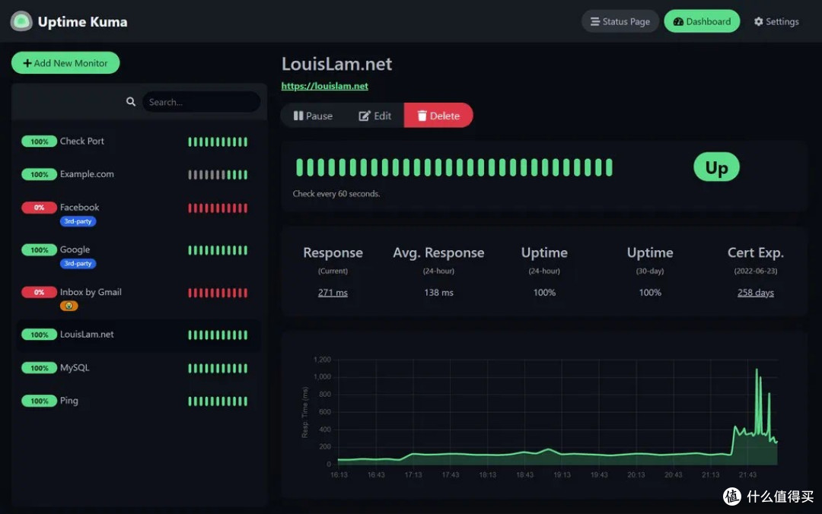The height and width of the screenshot is (514, 822).
Task: Select the MySQL monitor
Action: point(139,368)
